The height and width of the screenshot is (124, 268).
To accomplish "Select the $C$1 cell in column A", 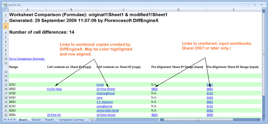I will [27, 85].
